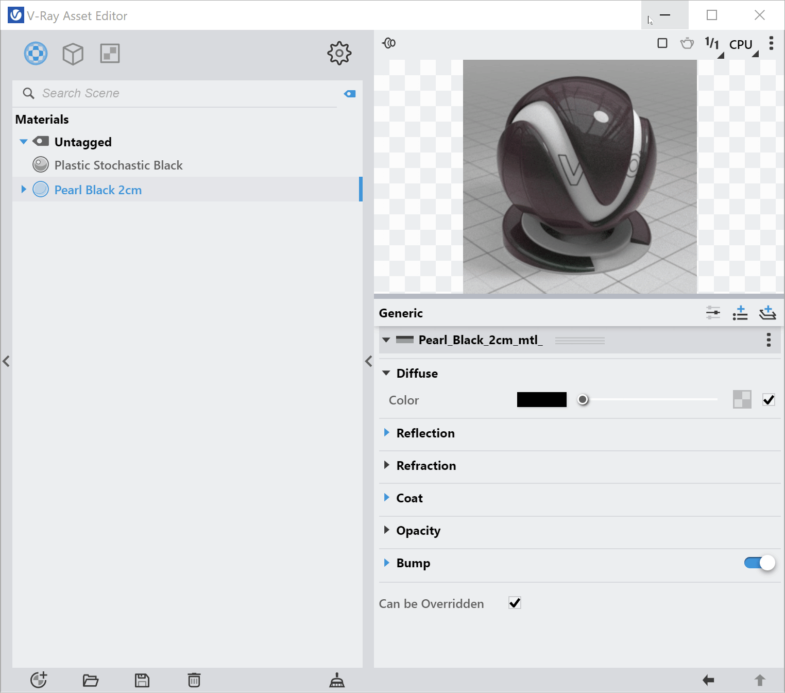
Task: Click the Save asset floppy icon
Action: [x=142, y=681]
